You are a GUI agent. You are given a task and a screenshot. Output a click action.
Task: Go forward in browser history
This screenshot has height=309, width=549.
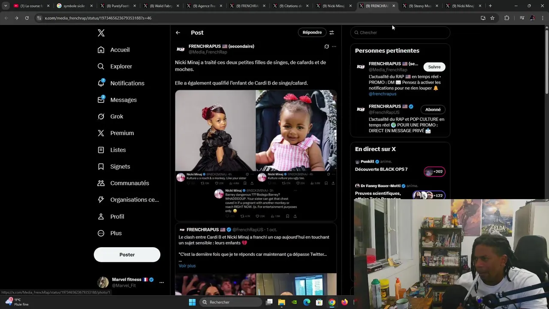16,18
